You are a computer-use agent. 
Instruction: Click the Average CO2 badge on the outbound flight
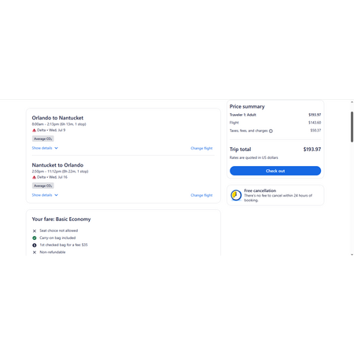tap(43, 138)
